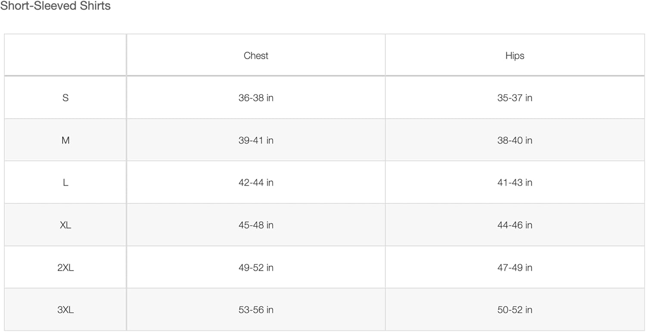This screenshot has height=332, width=646.
Task: Click chest measurement 53-56 in
Action: pyautogui.click(x=256, y=310)
